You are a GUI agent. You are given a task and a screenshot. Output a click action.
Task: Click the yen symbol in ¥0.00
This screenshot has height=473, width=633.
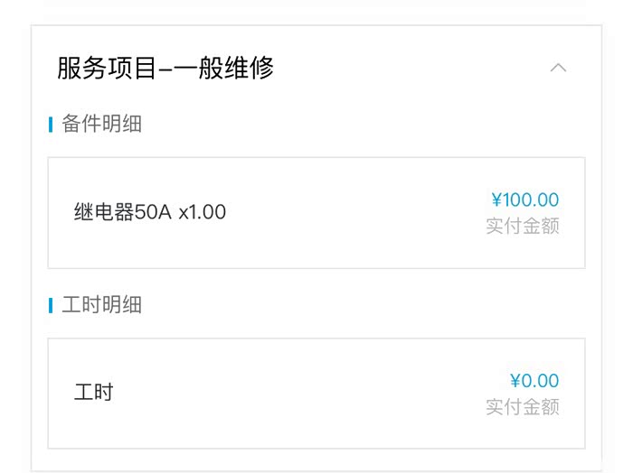515,380
